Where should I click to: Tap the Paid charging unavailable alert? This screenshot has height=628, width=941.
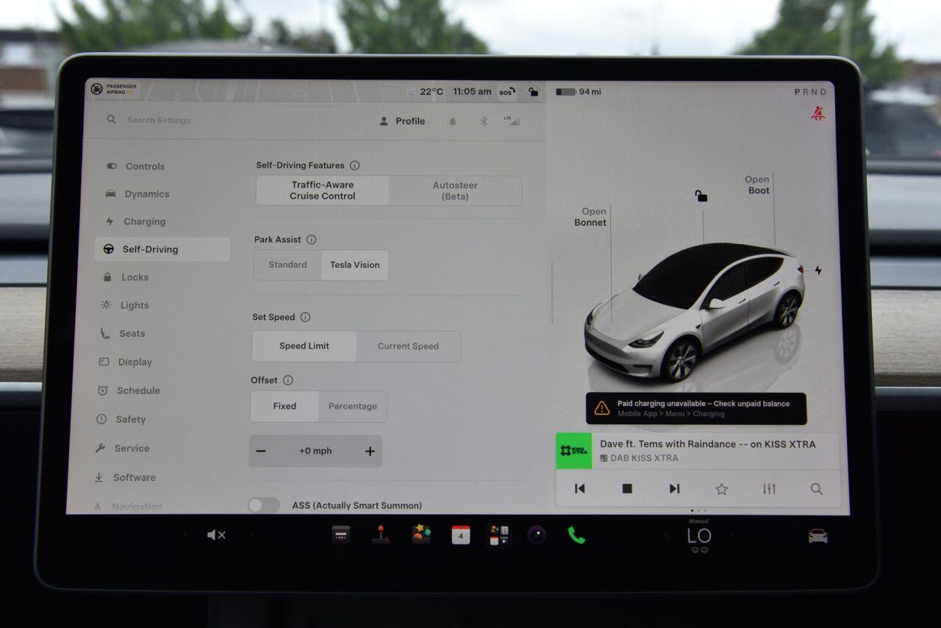(696, 408)
